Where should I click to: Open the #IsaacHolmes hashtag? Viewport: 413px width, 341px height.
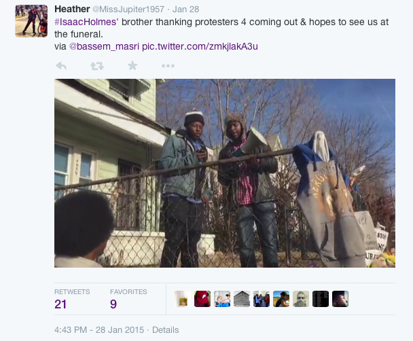tap(86, 22)
